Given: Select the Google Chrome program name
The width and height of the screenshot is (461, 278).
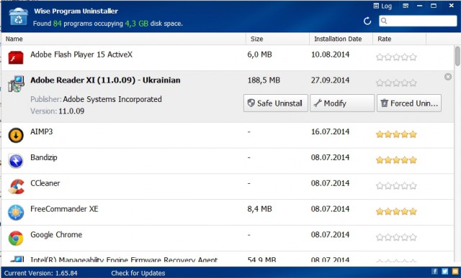Looking at the screenshot, I should click(56, 235).
